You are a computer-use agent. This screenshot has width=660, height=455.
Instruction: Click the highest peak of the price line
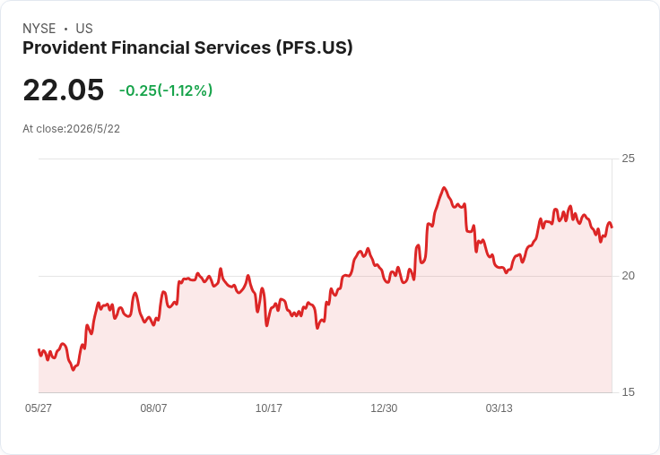[444, 188]
